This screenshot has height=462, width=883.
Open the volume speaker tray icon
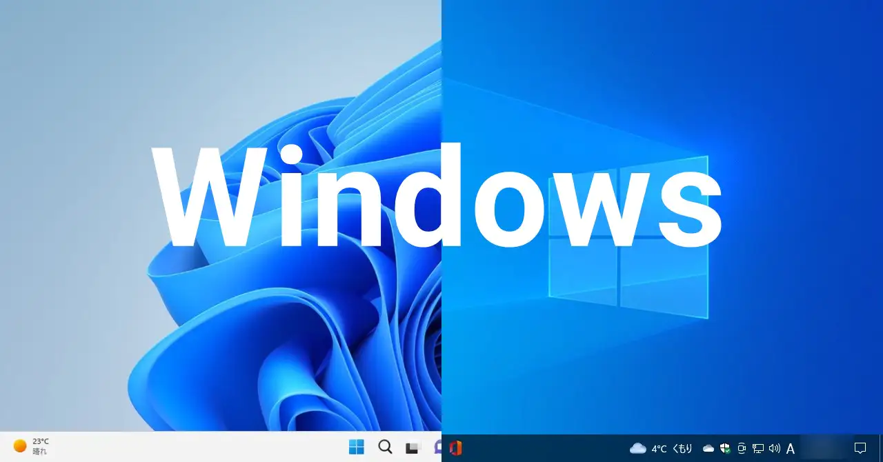click(x=774, y=448)
